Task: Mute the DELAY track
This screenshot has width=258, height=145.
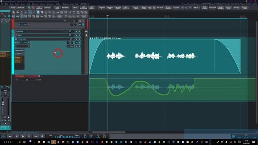Action: click(76, 35)
